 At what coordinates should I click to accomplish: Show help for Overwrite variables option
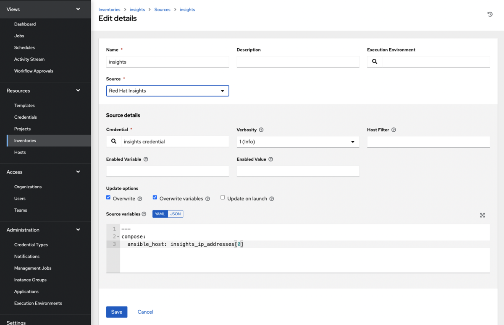(207, 199)
